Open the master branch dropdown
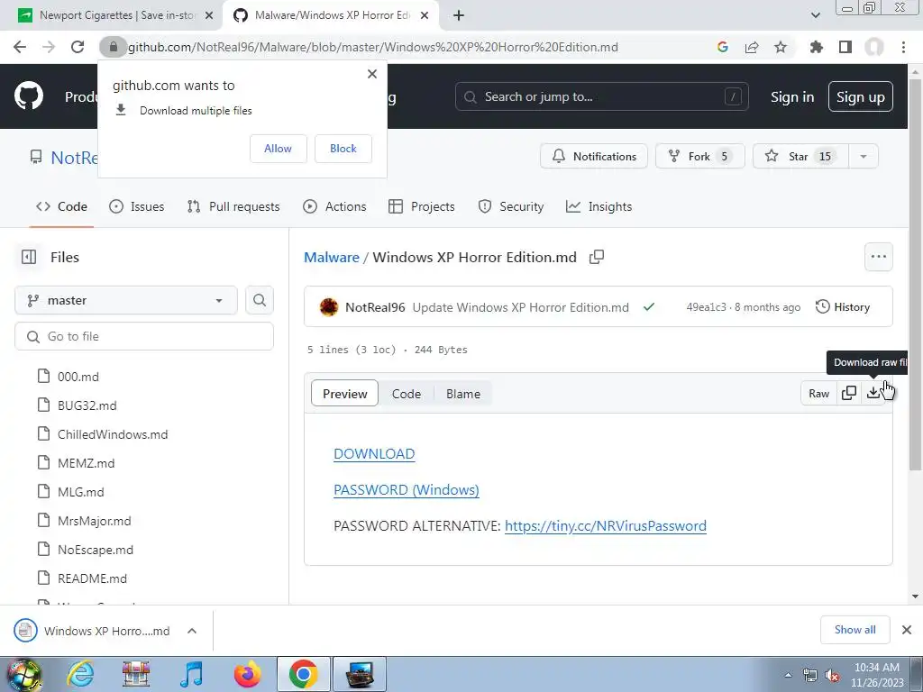 (126, 300)
